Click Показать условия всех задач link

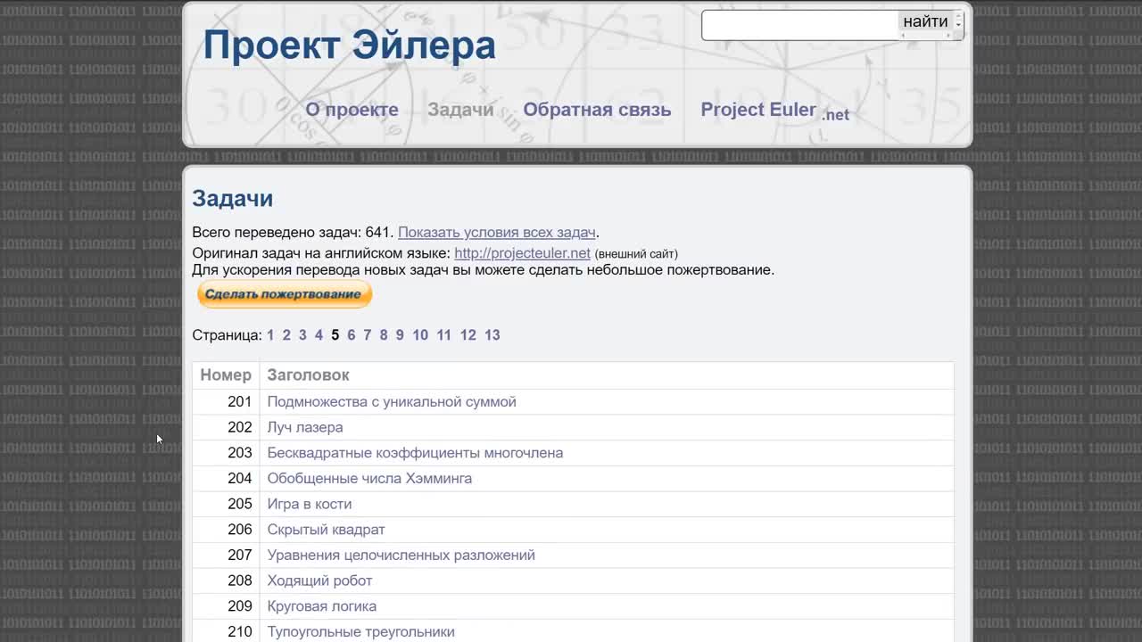pyautogui.click(x=497, y=232)
